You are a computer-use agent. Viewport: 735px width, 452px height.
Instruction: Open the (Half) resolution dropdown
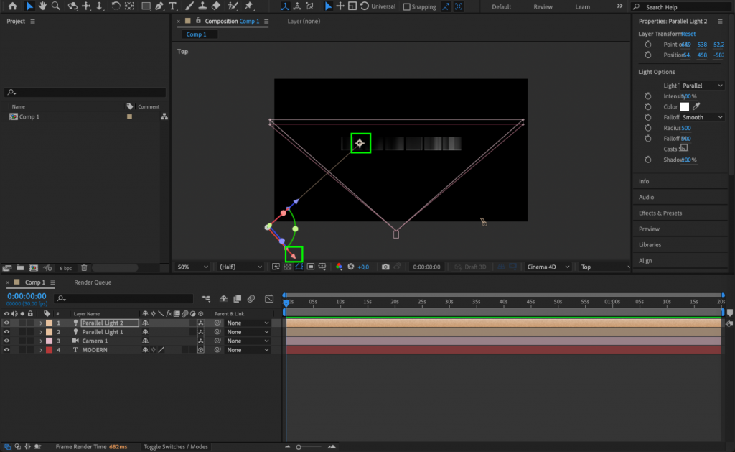240,266
